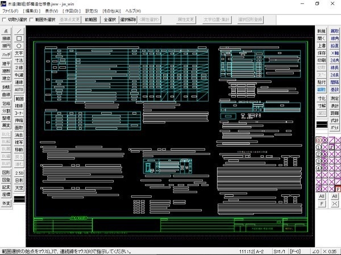Toggle layer 2 in the layer panel
This screenshot has height=255, width=341.
click(x=318, y=154)
